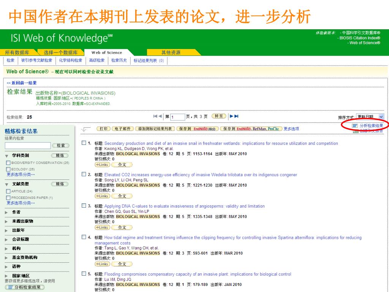Go to previous results page arrow
This screenshot has height=292, width=389.
(160, 116)
